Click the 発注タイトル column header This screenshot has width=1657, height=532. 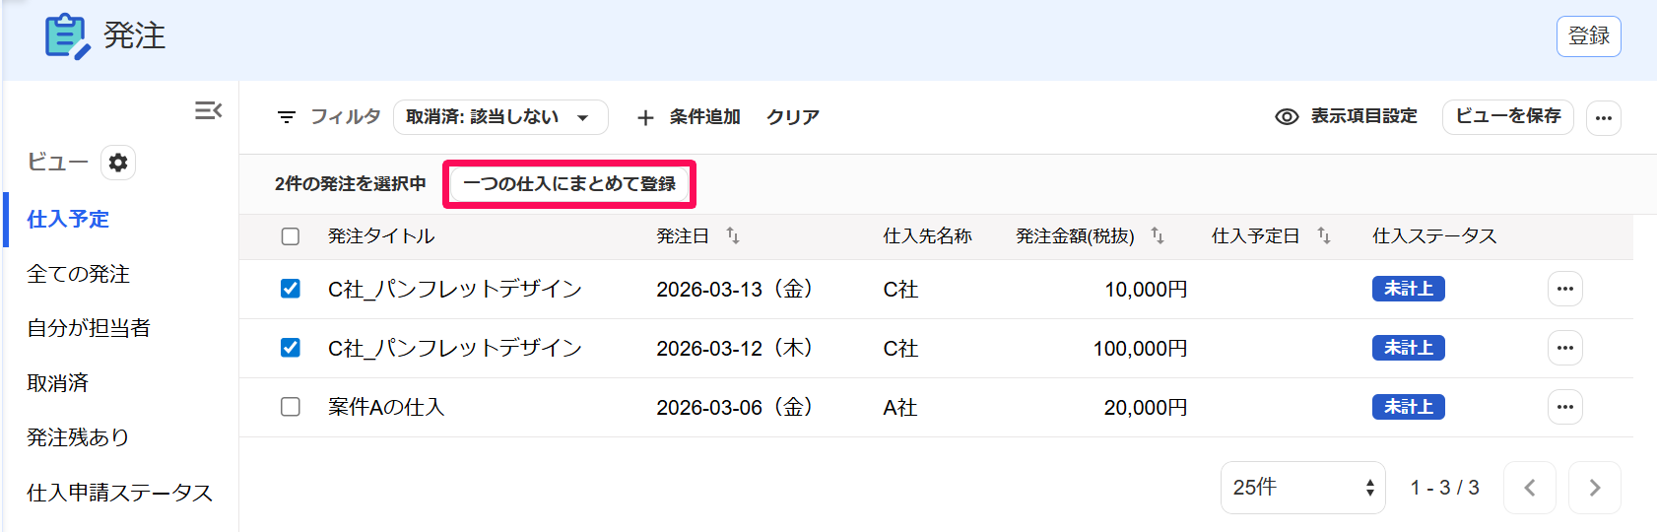pyautogui.click(x=381, y=236)
